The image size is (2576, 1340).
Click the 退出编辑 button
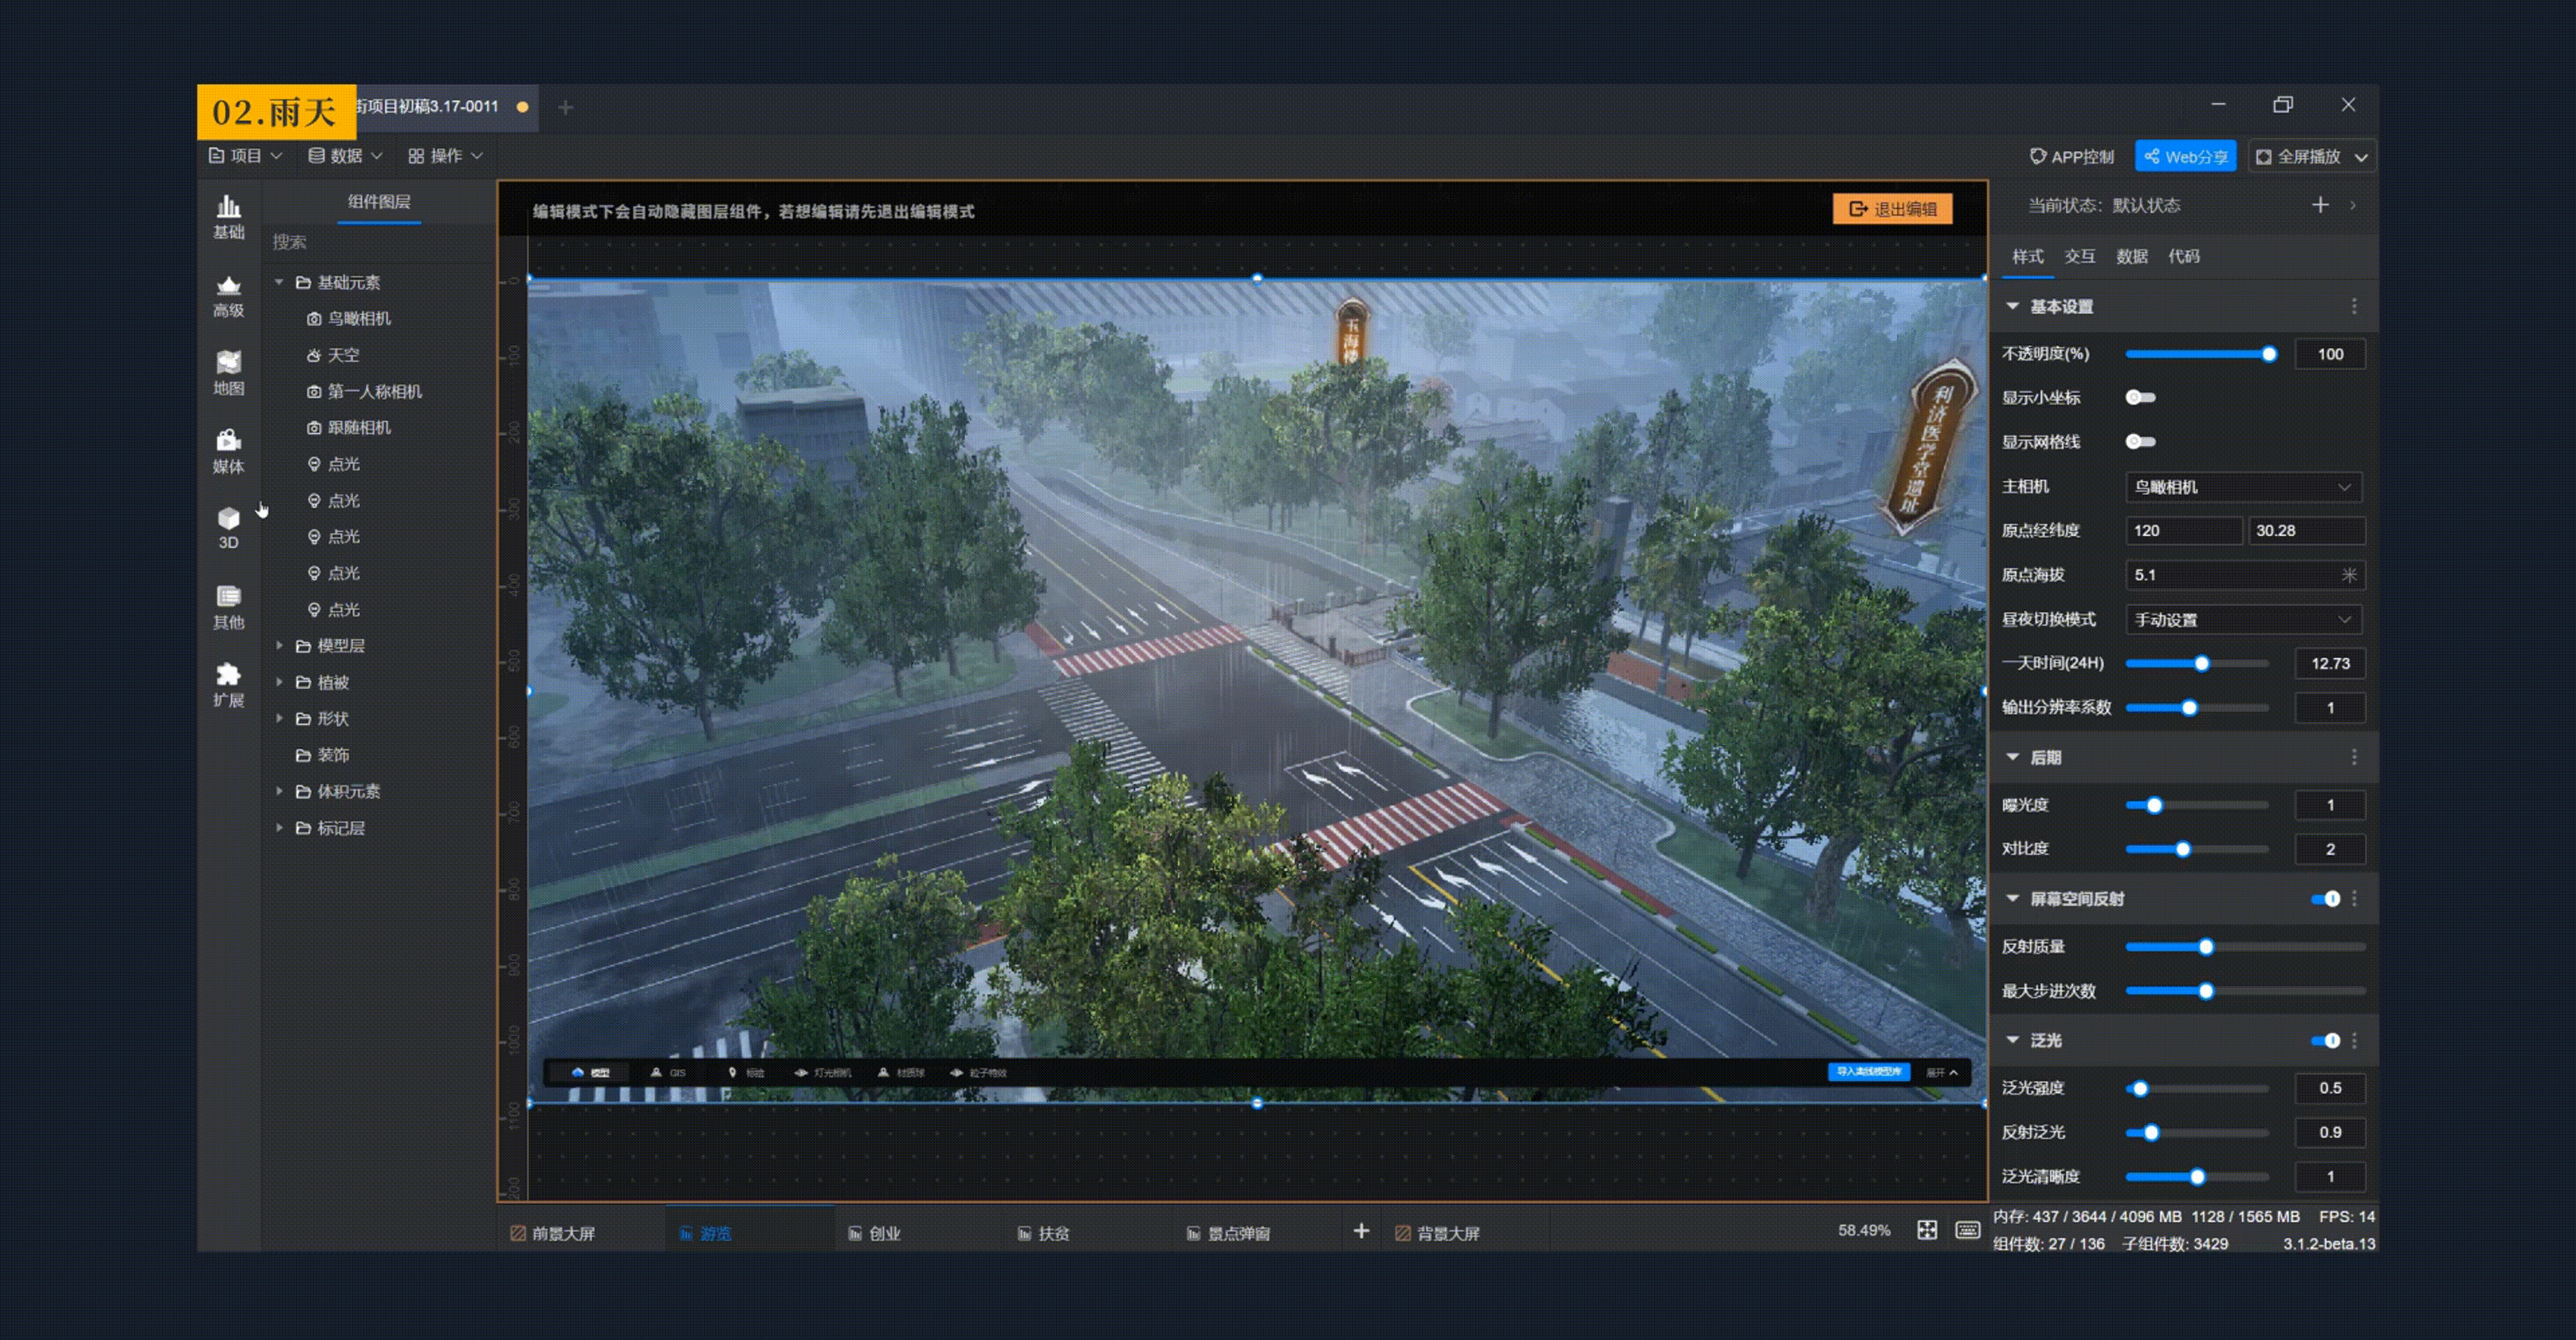point(1892,209)
